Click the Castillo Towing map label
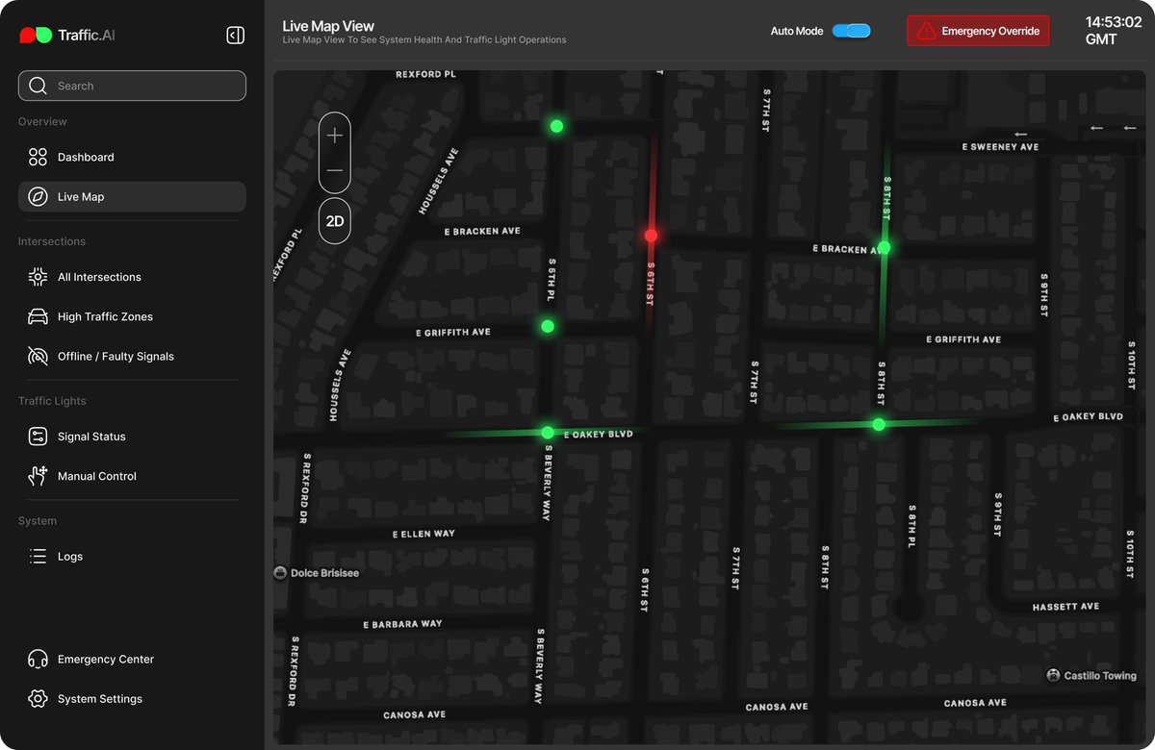The width and height of the screenshot is (1155, 750). click(x=1100, y=676)
